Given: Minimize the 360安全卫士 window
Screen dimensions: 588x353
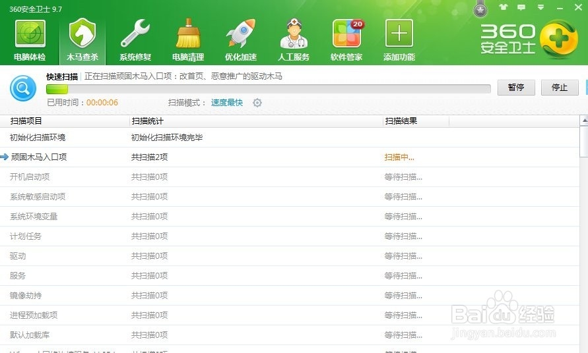Looking at the screenshot, I should (560, 7).
